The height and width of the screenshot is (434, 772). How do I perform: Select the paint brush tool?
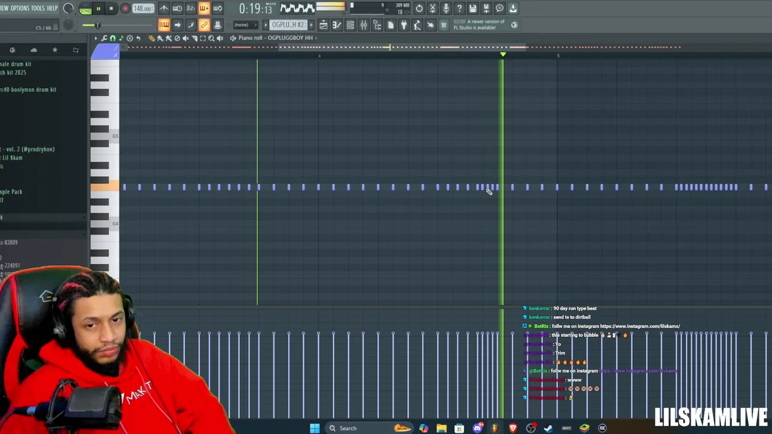coord(160,38)
